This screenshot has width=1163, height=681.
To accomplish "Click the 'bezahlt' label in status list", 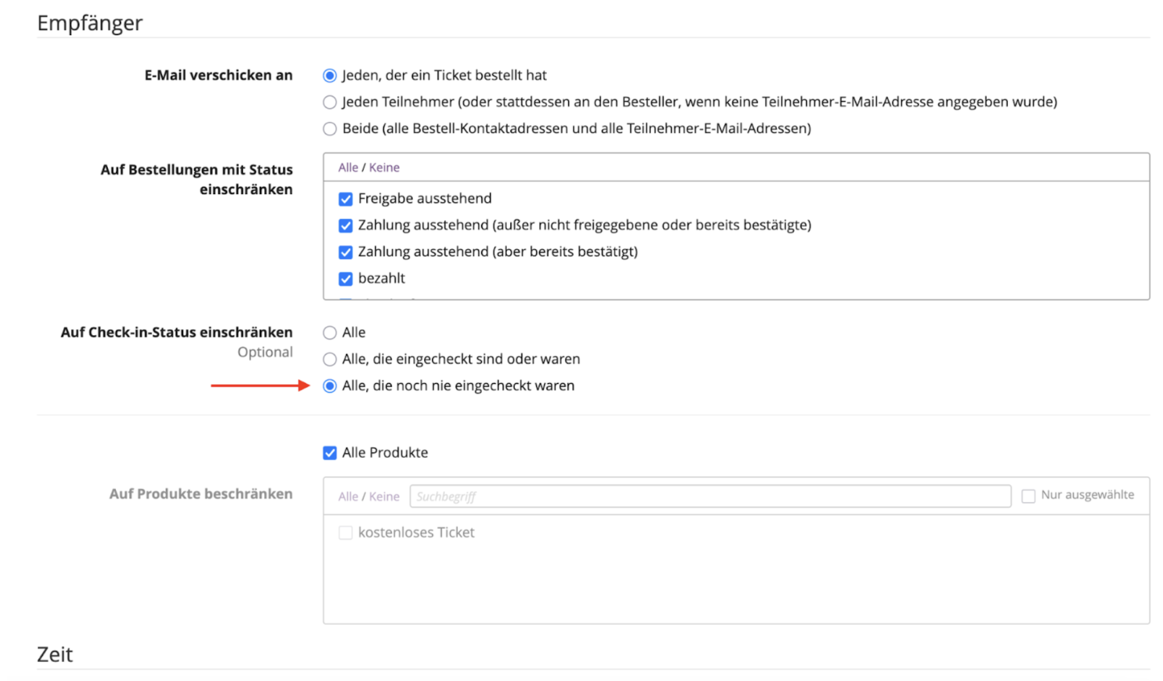I will [x=381, y=279].
